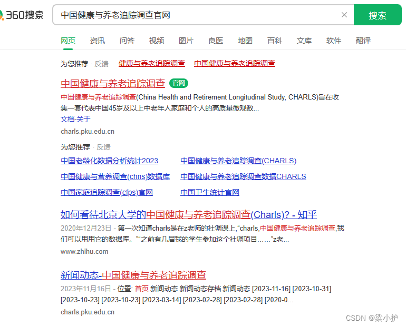Open red suggestion 中国健康与养老追踪调查 at top
The height and width of the screenshot is (327, 406).
click(x=235, y=63)
